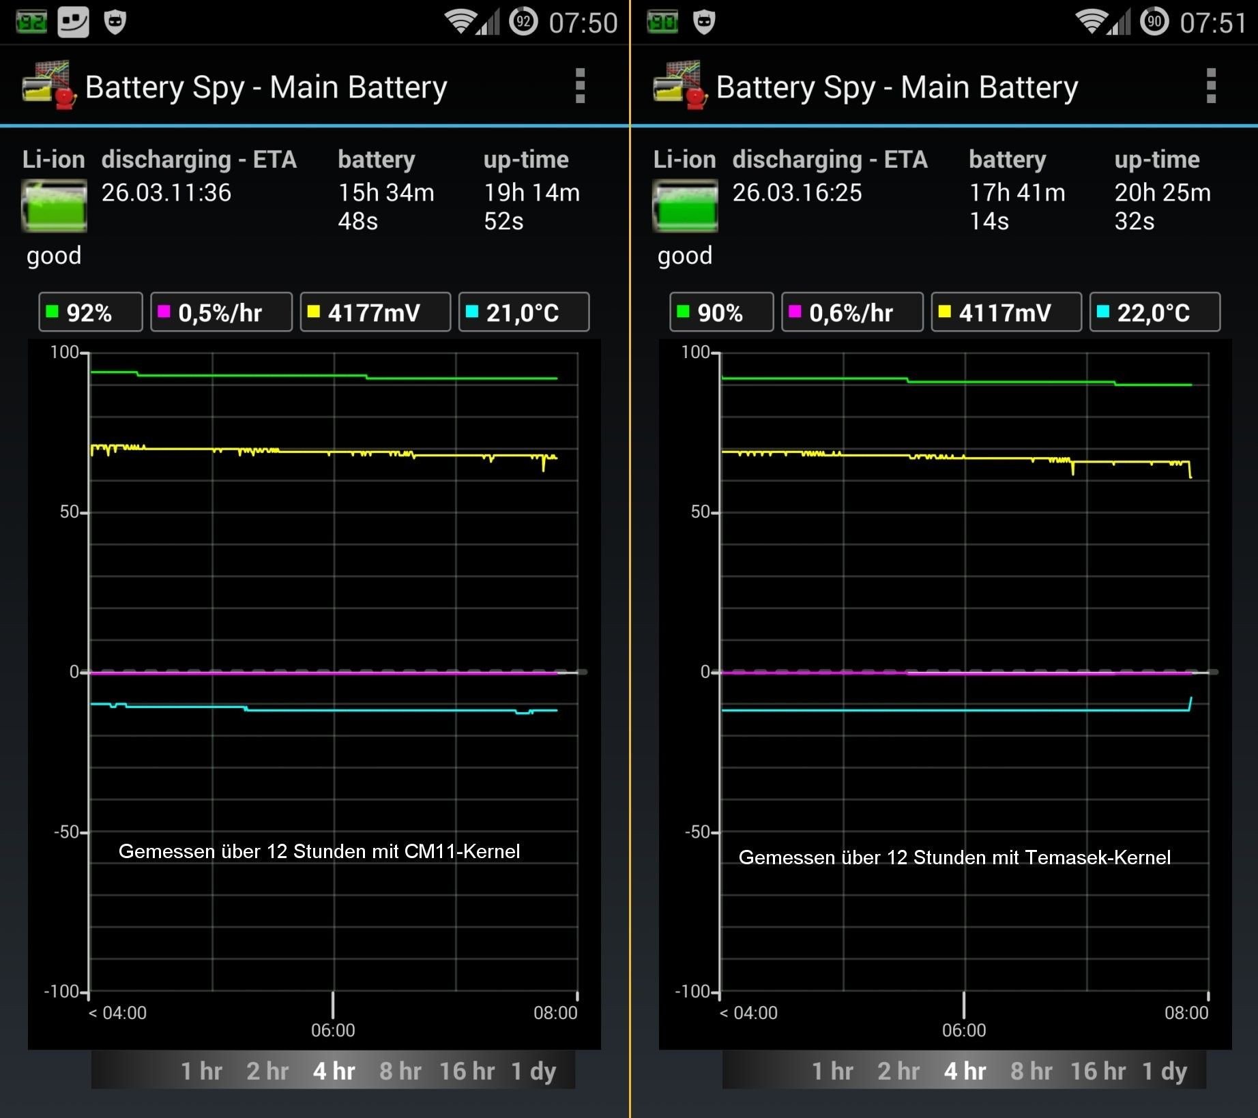
Task: Tap shield notification icon in right status bar
Action: [x=703, y=22]
